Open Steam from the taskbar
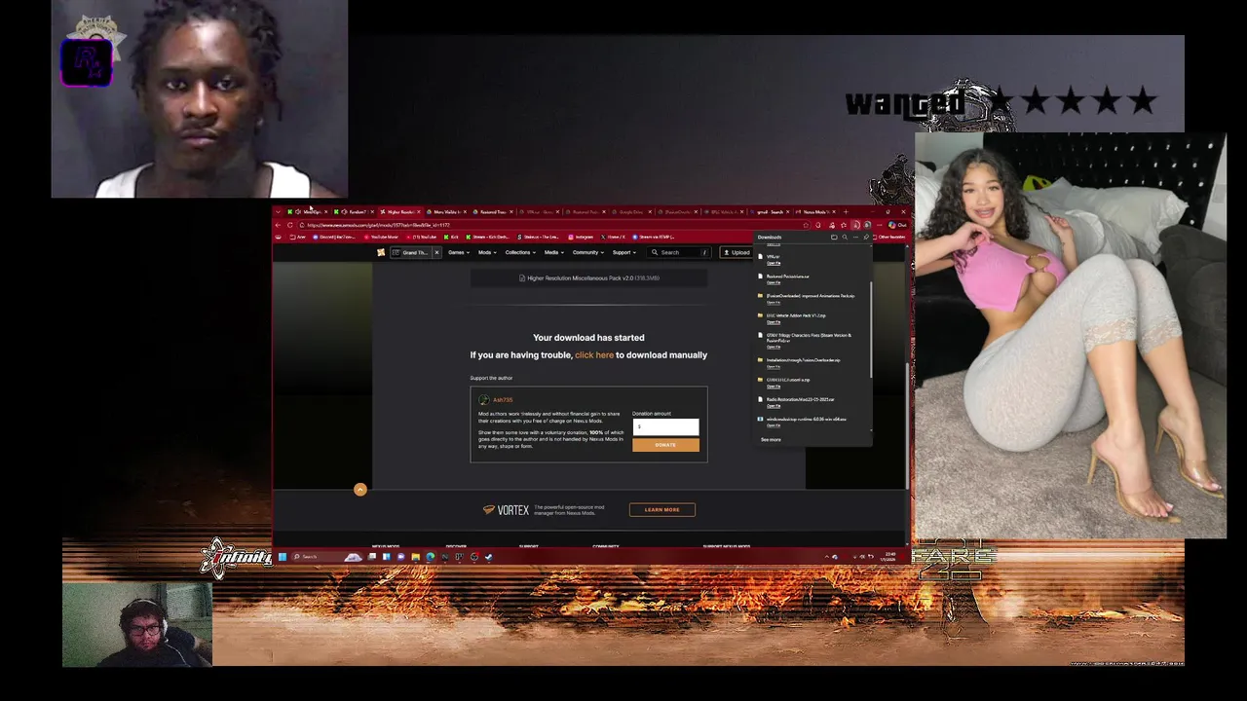 pos(488,557)
